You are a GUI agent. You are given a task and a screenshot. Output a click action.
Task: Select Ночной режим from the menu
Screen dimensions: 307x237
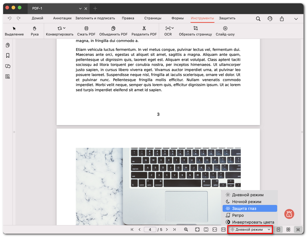[x=247, y=202]
